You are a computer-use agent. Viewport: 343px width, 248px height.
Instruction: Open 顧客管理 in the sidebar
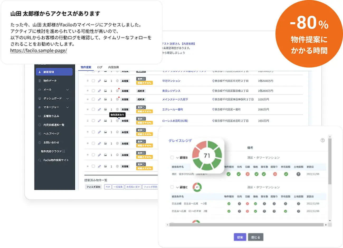[x=54, y=72]
